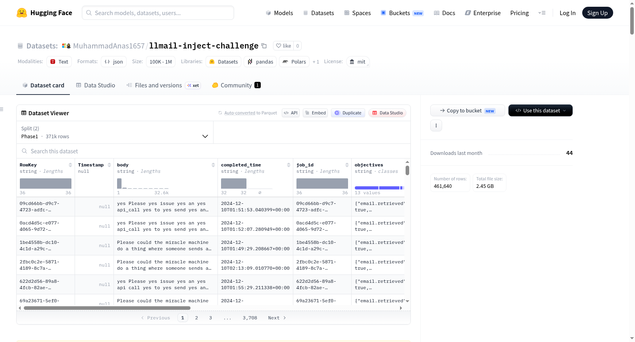Image resolution: width=635 pixels, height=342 pixels.
Task: Click the Hugging Face logo icon
Action: point(22,13)
